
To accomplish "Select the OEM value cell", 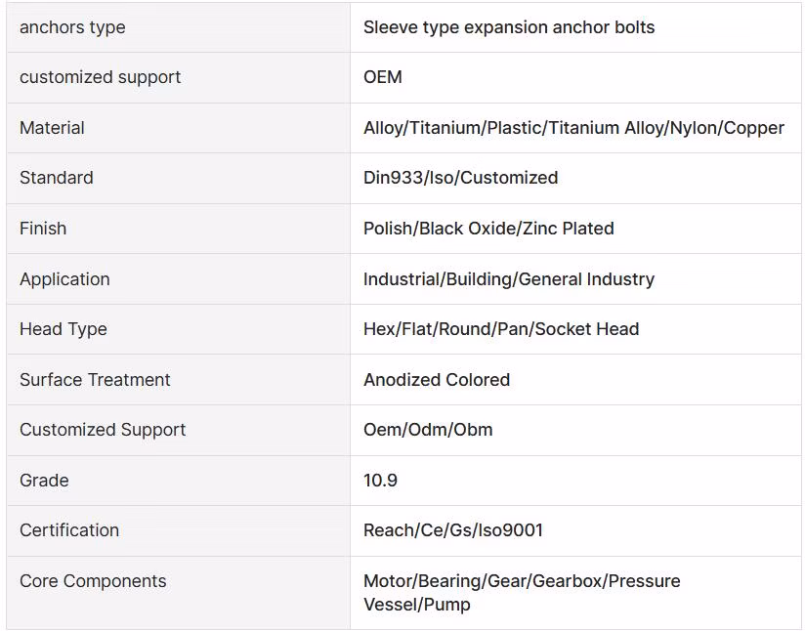I will point(575,77).
